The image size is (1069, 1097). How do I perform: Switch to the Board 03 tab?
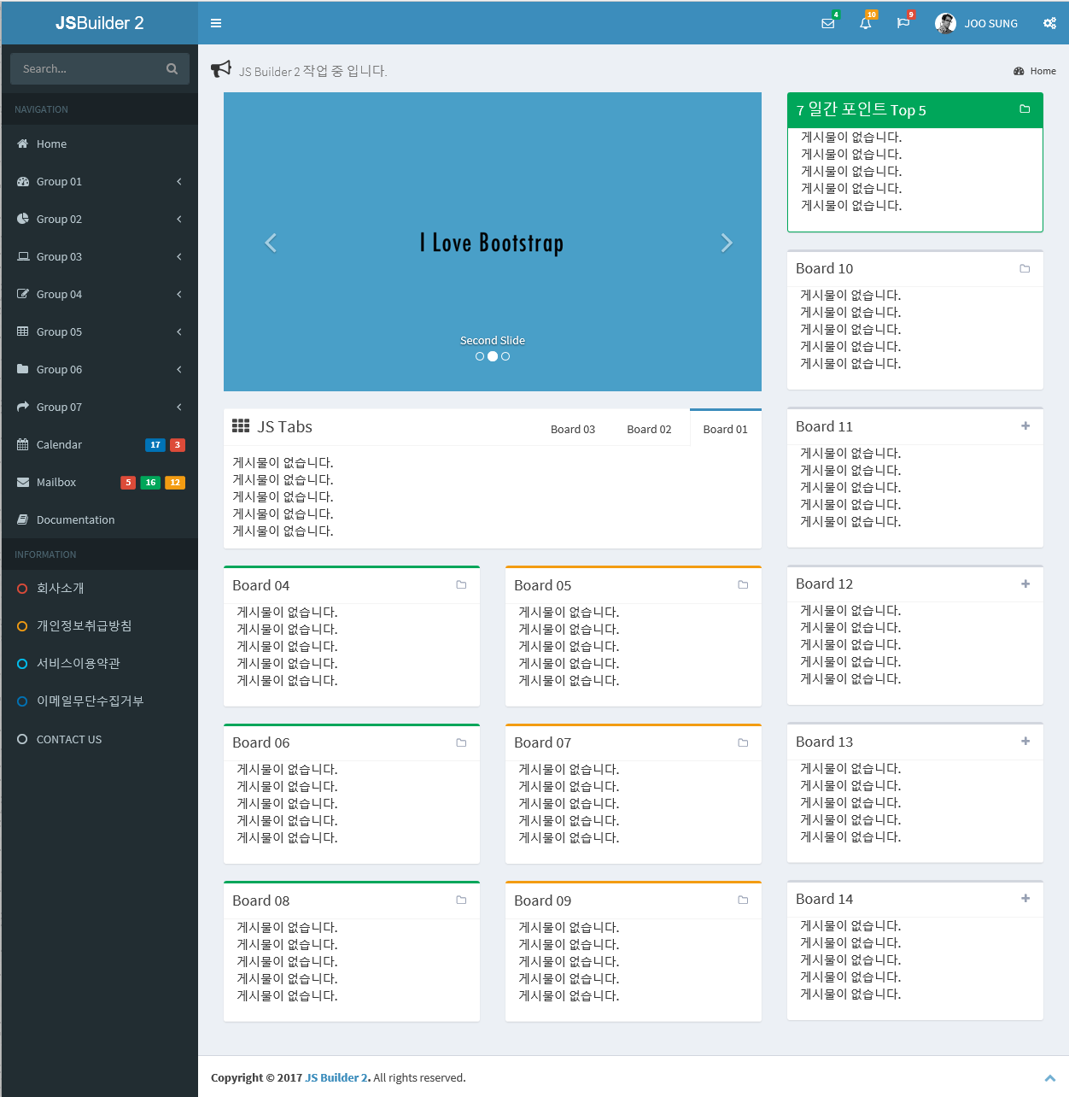[572, 429]
